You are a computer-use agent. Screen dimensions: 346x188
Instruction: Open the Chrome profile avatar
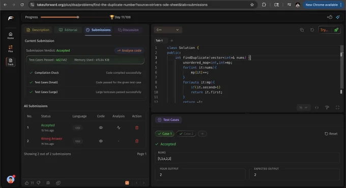[298, 5]
